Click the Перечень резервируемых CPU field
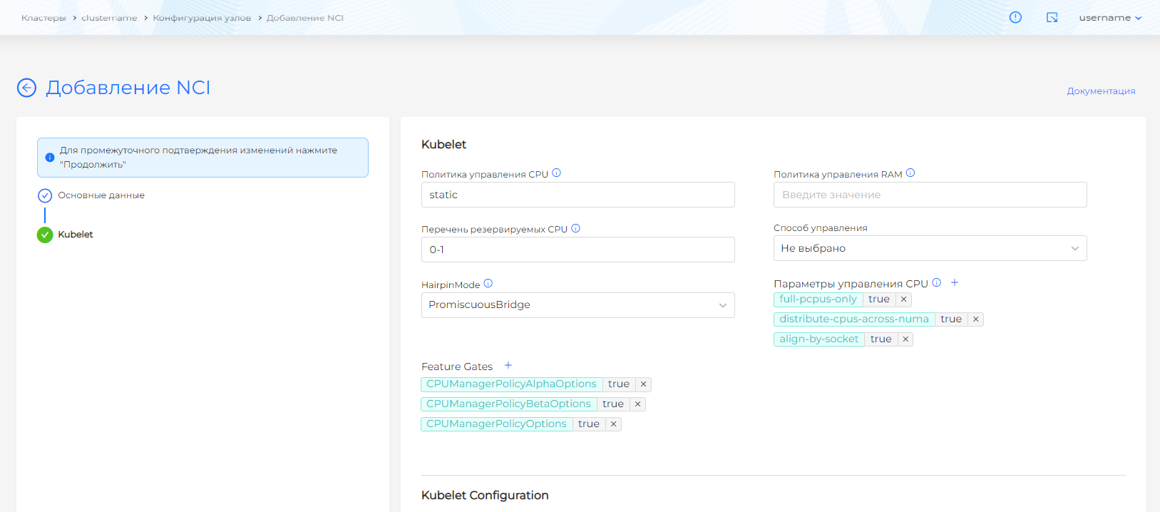1160x512 pixels. pos(578,250)
